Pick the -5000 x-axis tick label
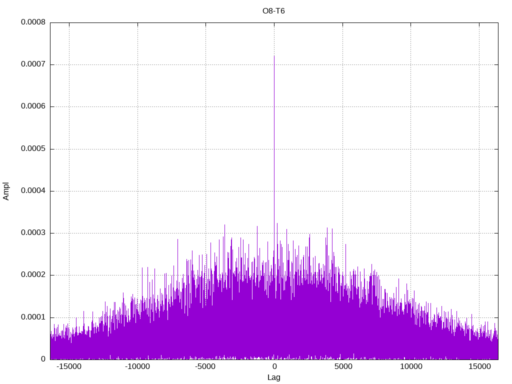This screenshot has width=512, height=384. click(x=205, y=367)
